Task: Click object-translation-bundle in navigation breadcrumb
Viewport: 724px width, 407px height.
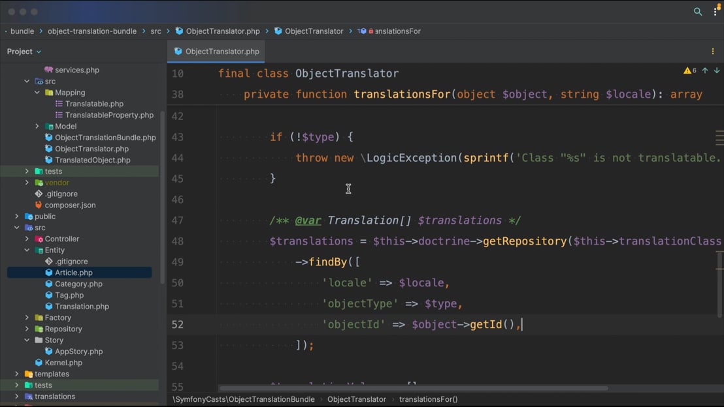Action: [92, 31]
